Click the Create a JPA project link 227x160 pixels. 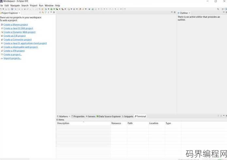14,51
